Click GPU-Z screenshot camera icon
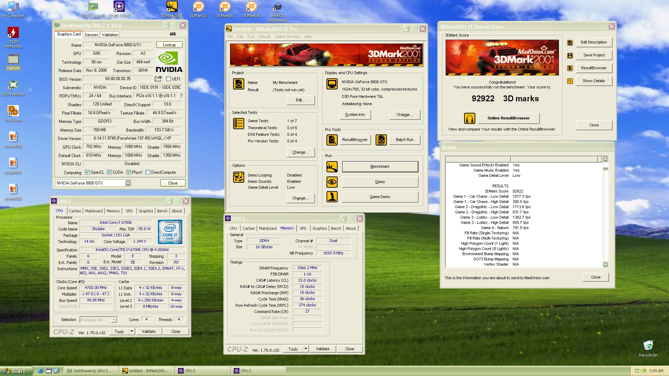Viewport: 669px width, 376px height. point(172,34)
